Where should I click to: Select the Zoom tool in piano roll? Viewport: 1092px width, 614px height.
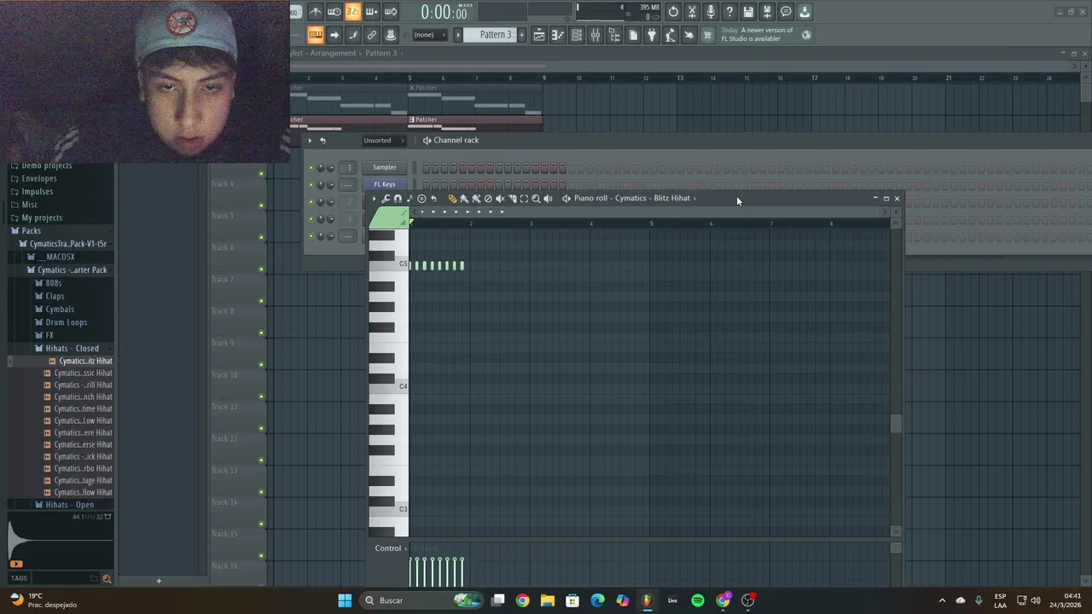pyautogui.click(x=536, y=199)
